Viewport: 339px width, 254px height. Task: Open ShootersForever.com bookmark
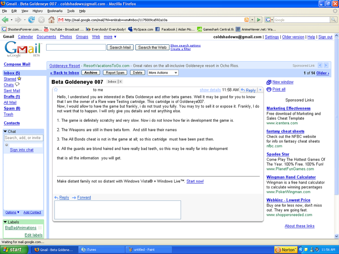pyautogui.click(x=22, y=29)
